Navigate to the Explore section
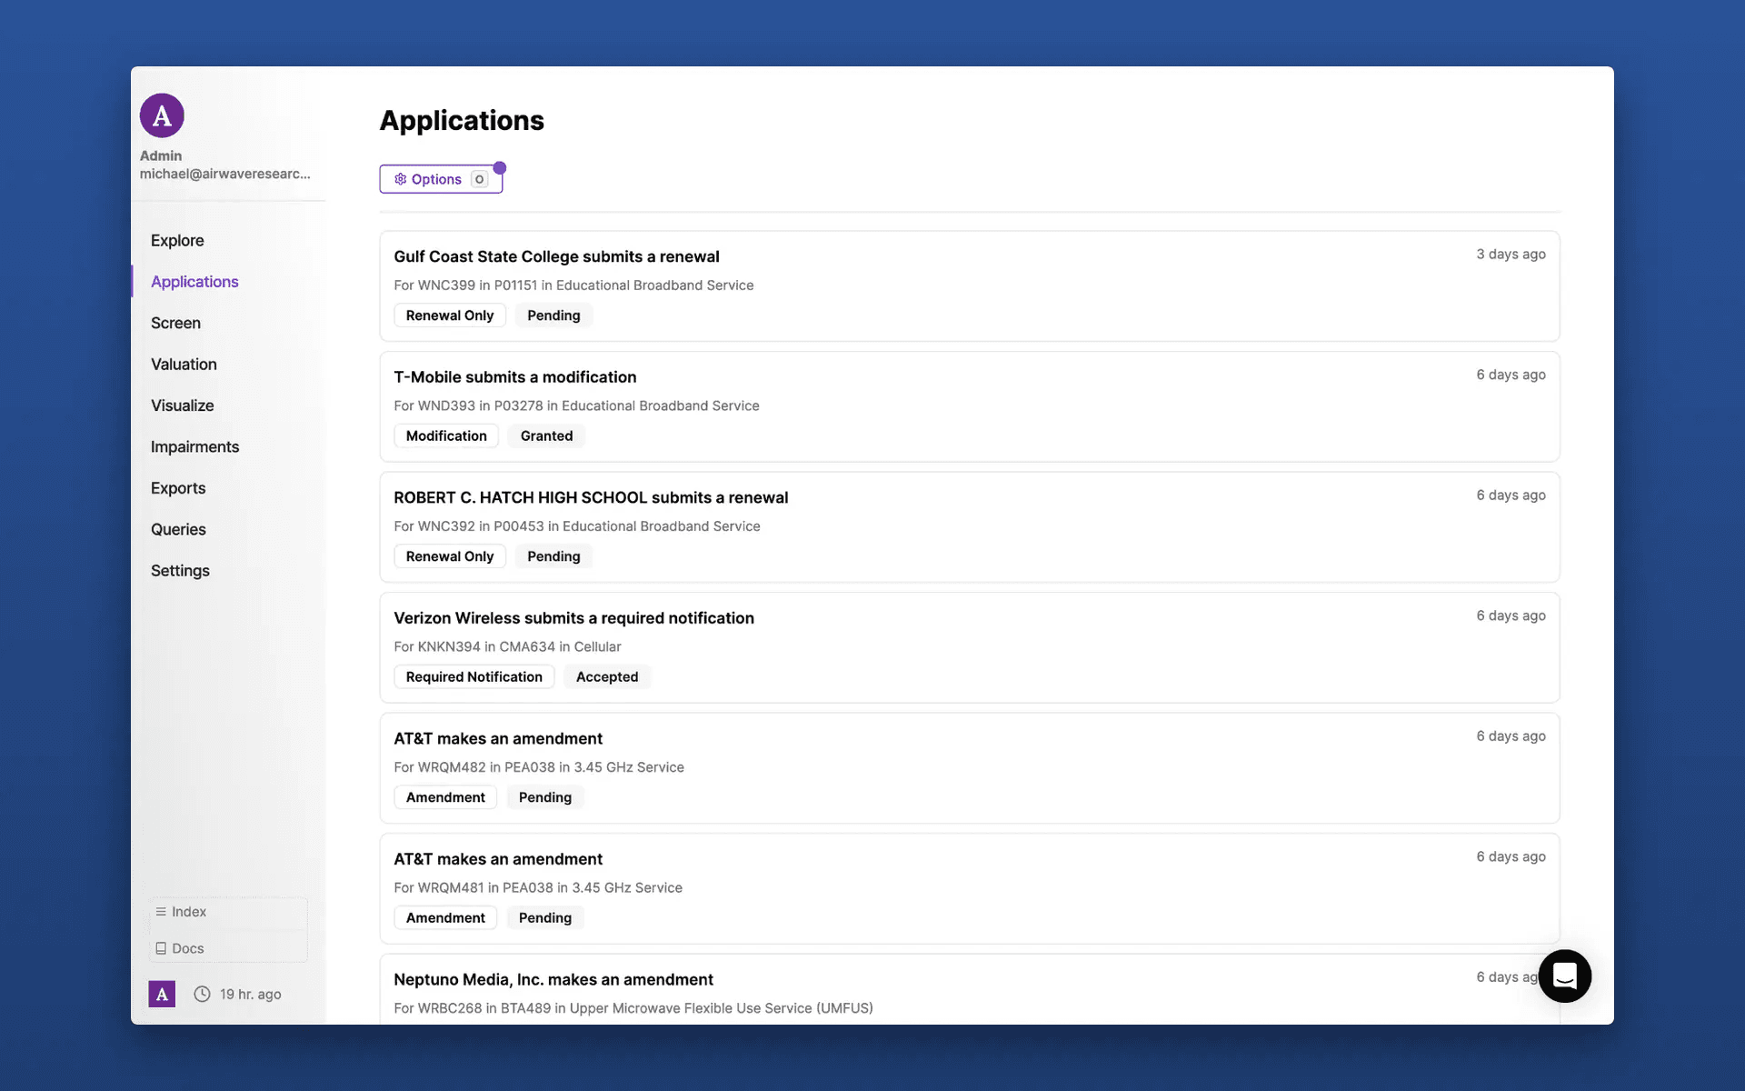 (177, 240)
